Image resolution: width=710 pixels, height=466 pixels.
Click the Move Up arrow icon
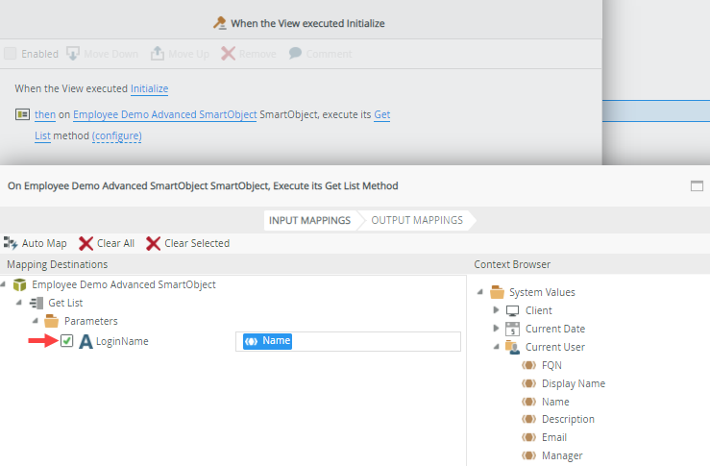click(159, 54)
